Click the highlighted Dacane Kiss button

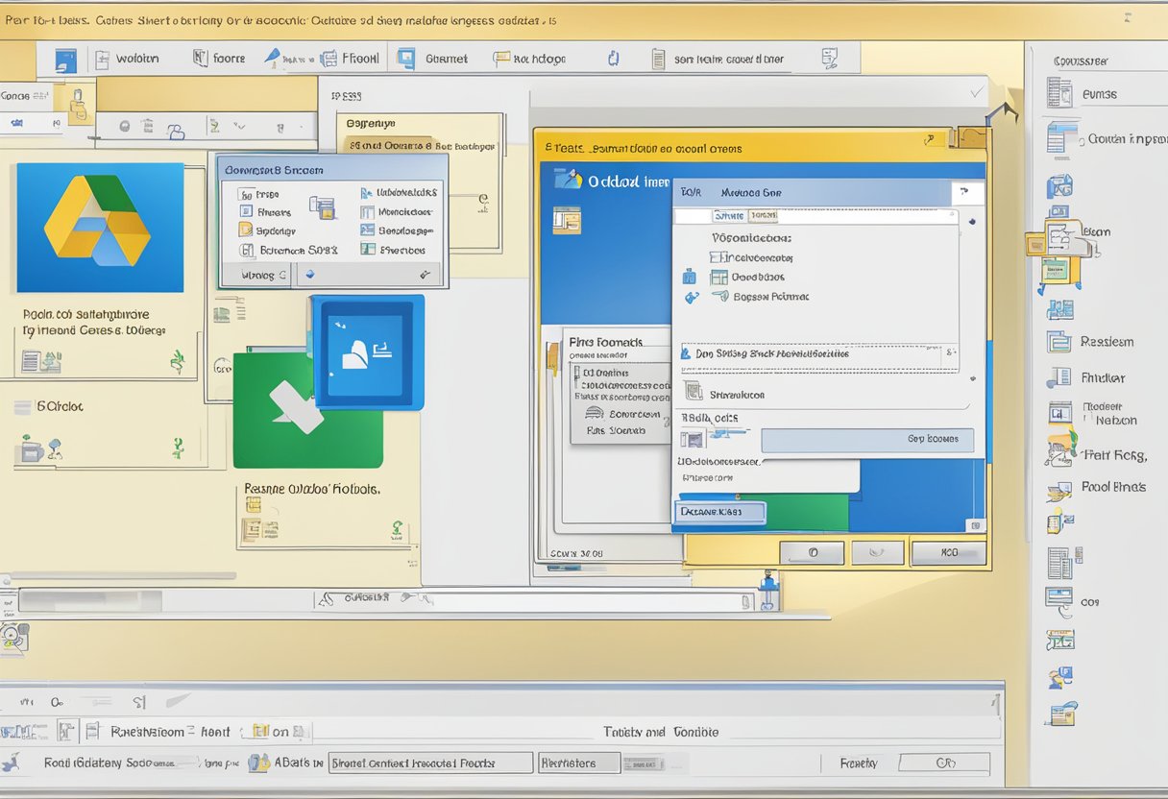point(718,513)
